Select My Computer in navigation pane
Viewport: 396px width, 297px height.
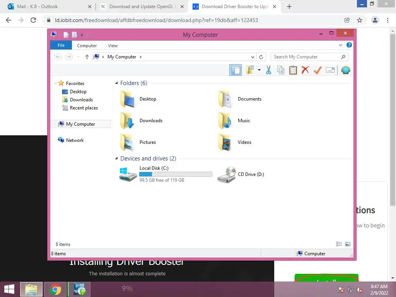point(81,124)
